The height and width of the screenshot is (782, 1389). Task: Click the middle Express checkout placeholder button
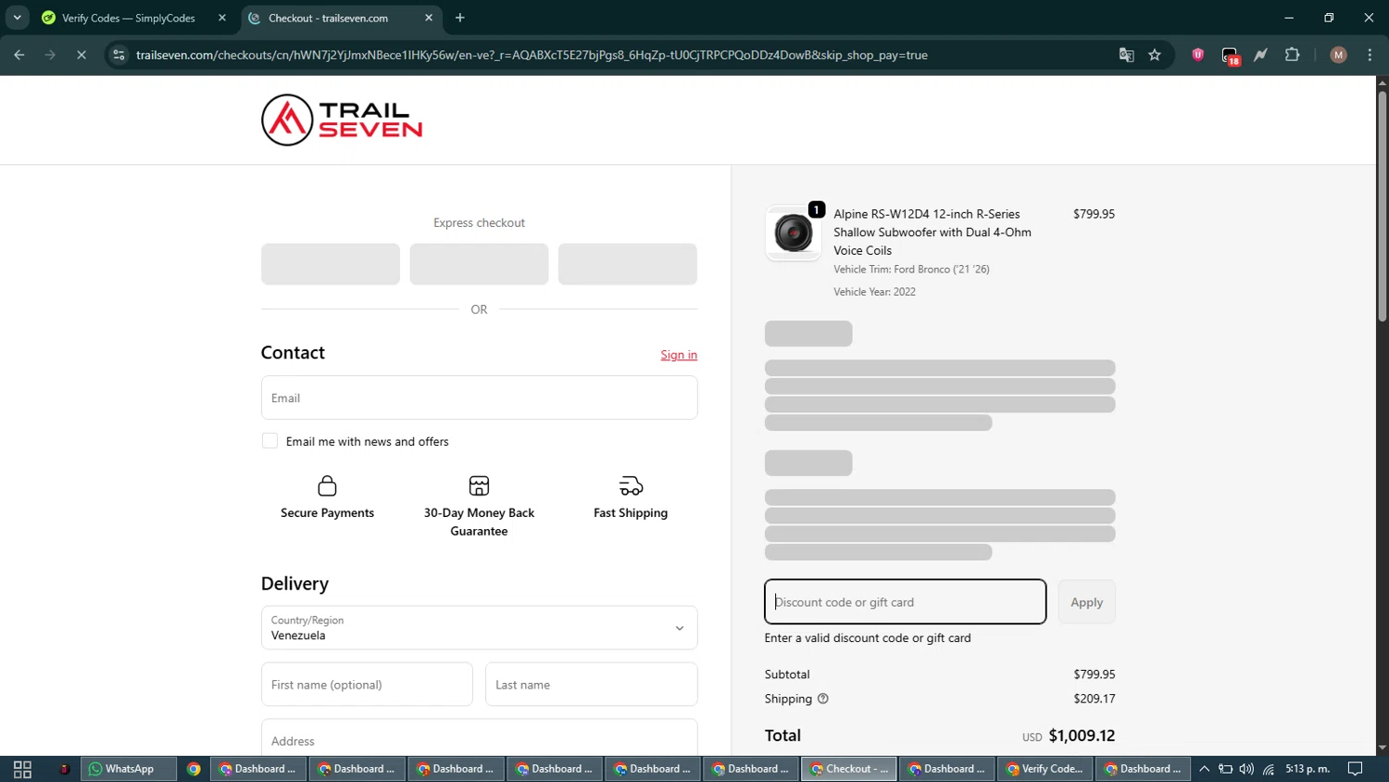pos(479,264)
